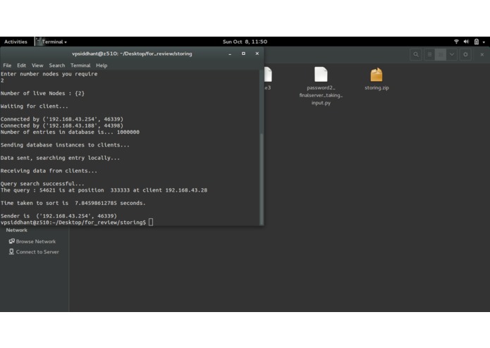Click the line 'Time taken to sort is'
490x348 pixels.
(x=73, y=203)
